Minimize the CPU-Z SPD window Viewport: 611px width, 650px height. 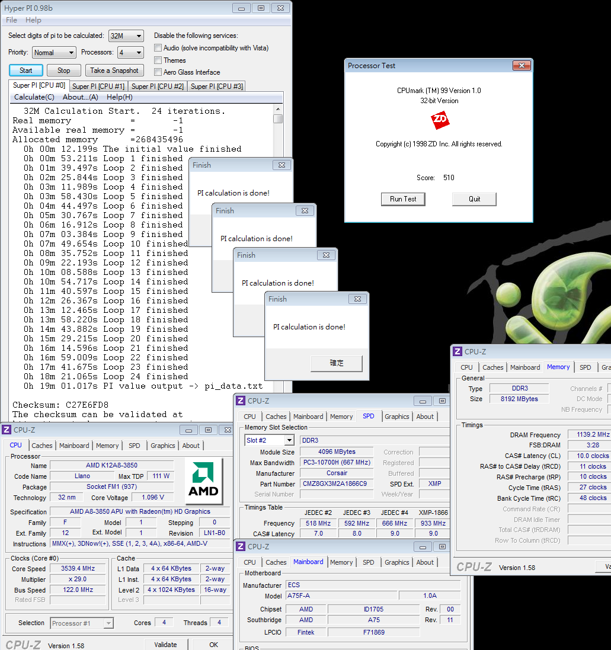[x=423, y=401]
